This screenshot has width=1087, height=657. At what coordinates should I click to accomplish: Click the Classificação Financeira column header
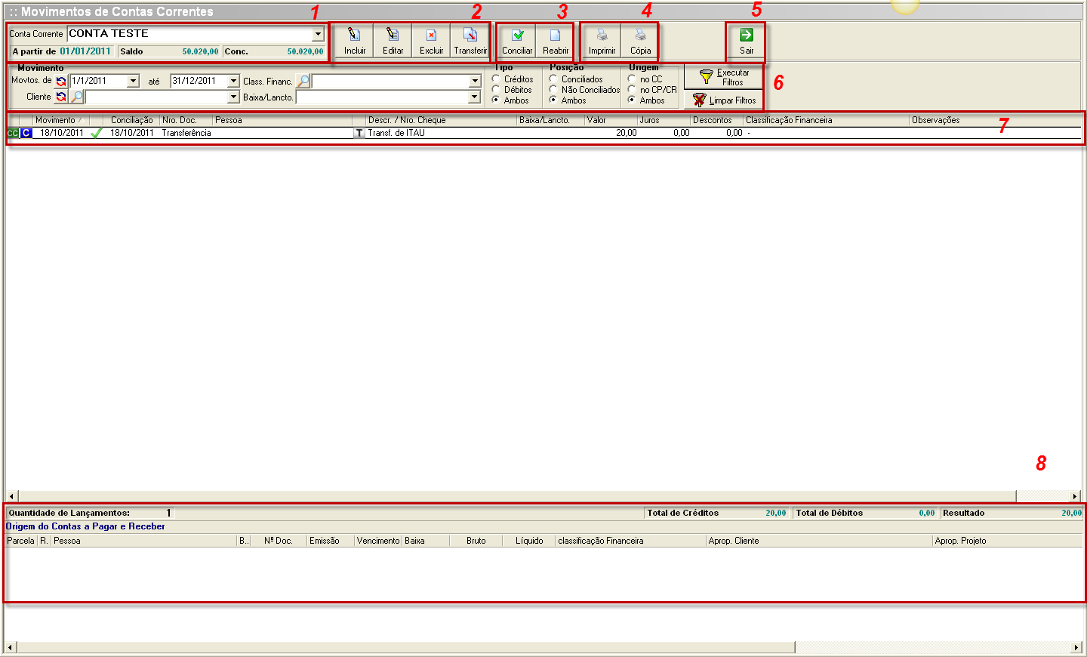tap(826, 120)
